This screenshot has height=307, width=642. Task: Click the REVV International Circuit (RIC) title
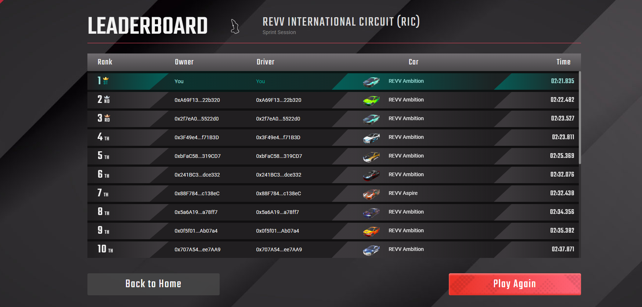pyautogui.click(x=341, y=22)
